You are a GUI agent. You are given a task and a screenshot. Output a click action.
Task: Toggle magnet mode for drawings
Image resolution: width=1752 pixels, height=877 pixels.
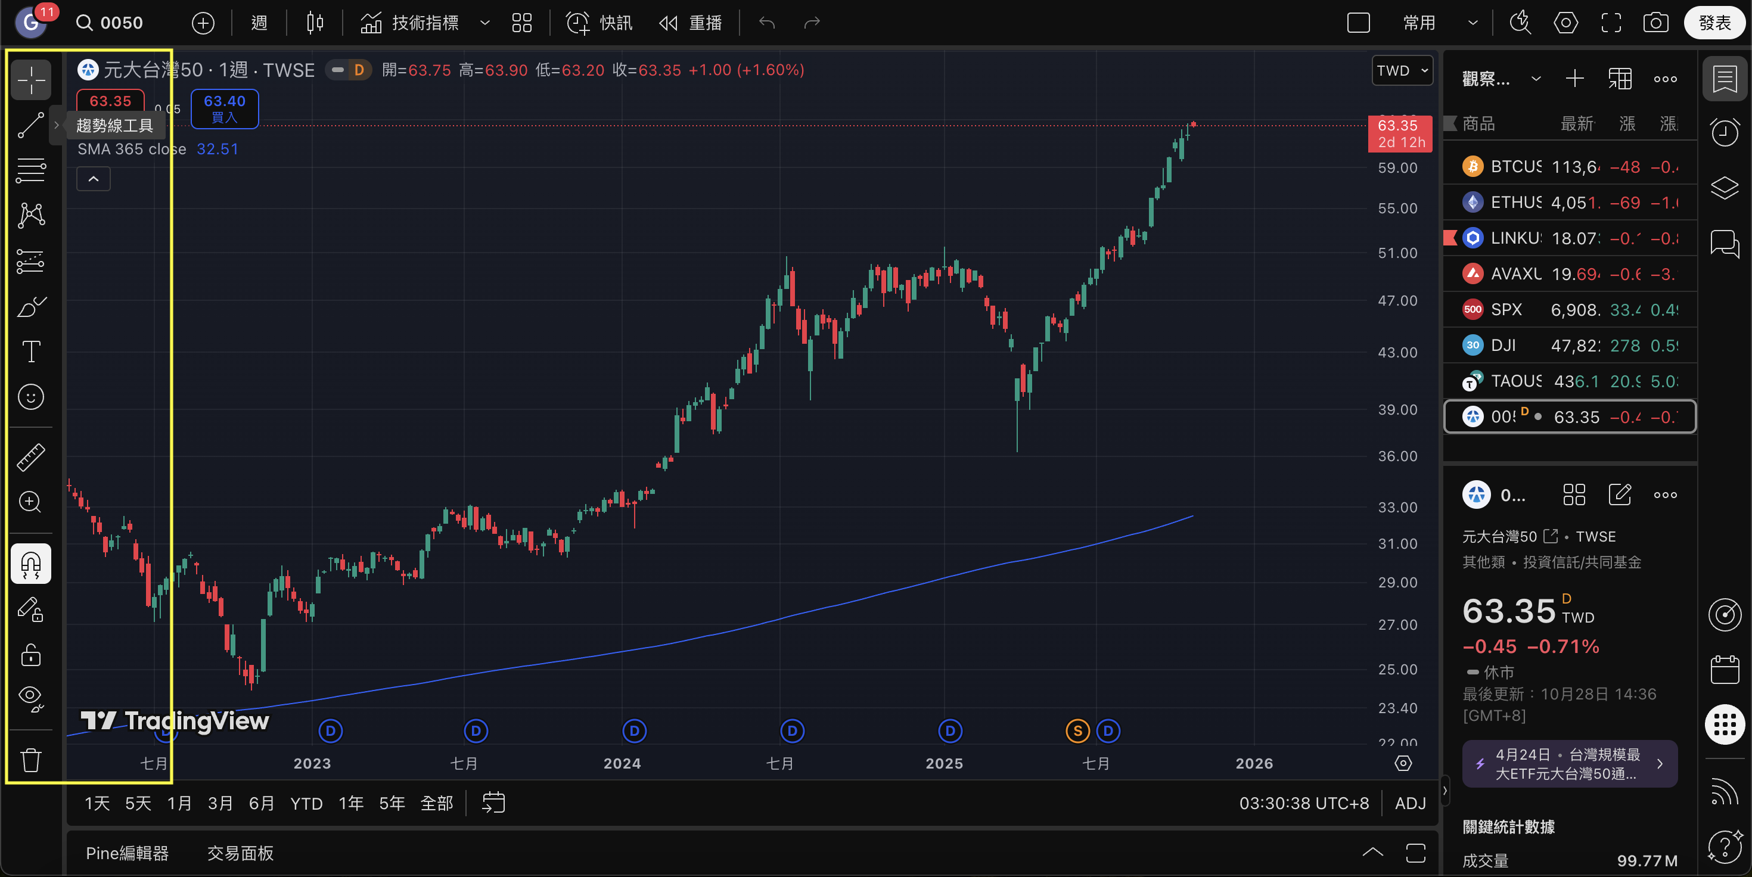(x=30, y=564)
